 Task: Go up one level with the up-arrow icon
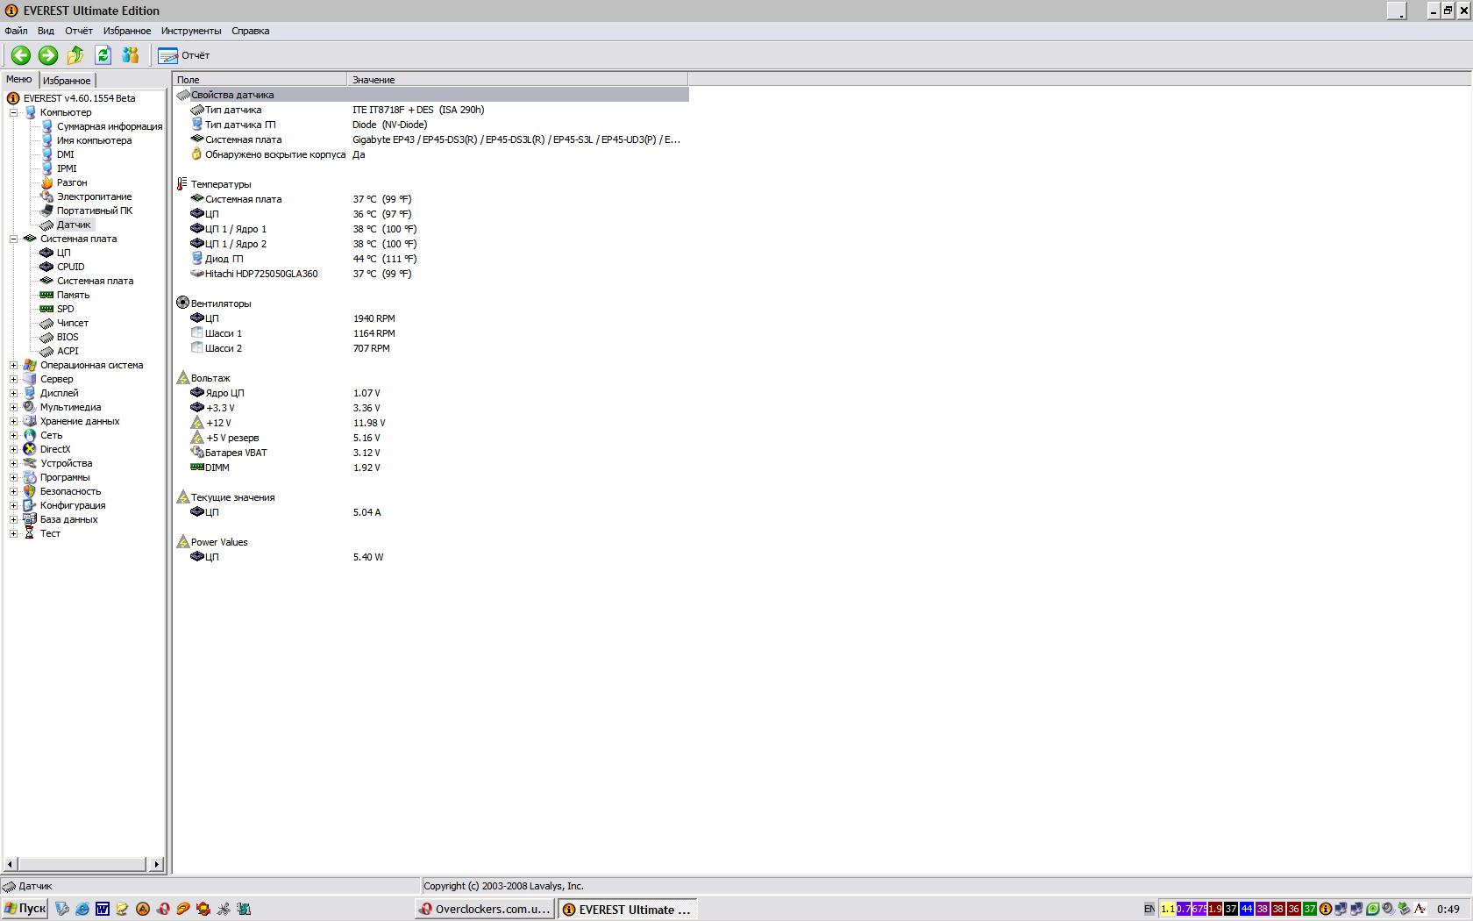pos(75,55)
